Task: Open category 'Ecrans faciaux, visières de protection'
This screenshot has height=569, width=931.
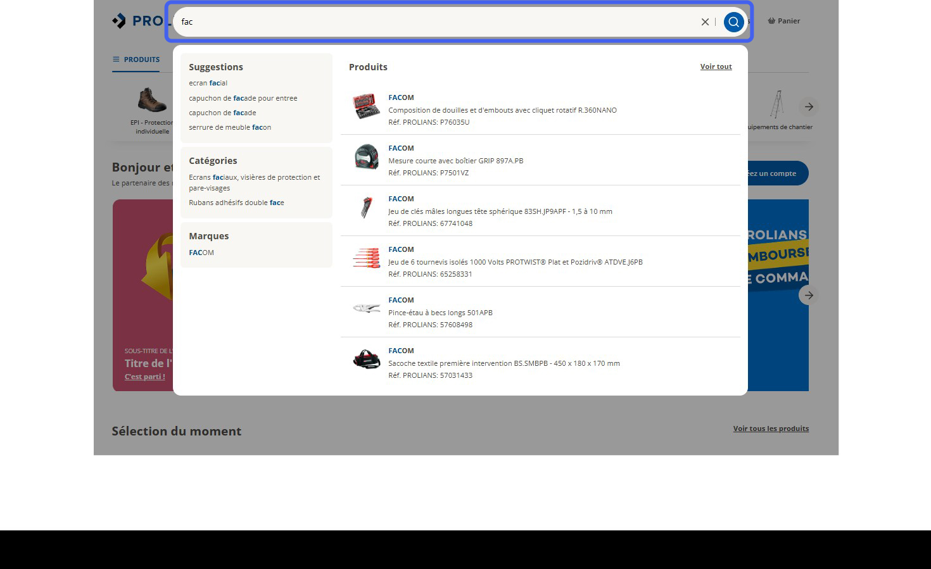Action: click(x=254, y=182)
